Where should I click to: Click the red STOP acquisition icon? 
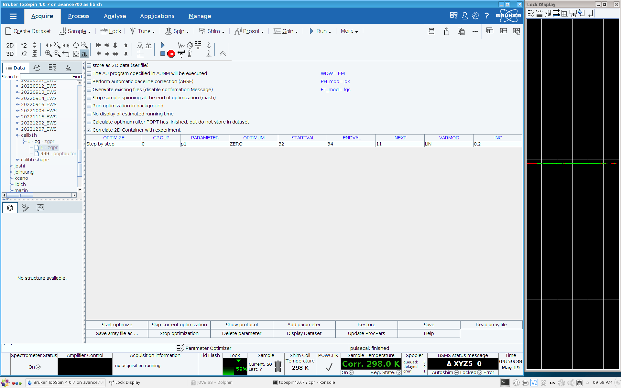(x=171, y=54)
